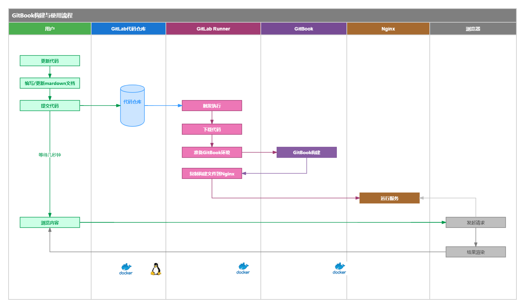This screenshot has width=525, height=308.
Task: Select the 运行服务 box
Action: click(390, 198)
